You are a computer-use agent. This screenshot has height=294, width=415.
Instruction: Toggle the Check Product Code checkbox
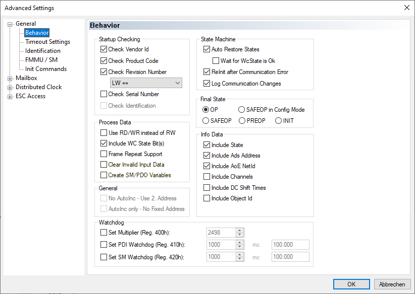click(104, 61)
